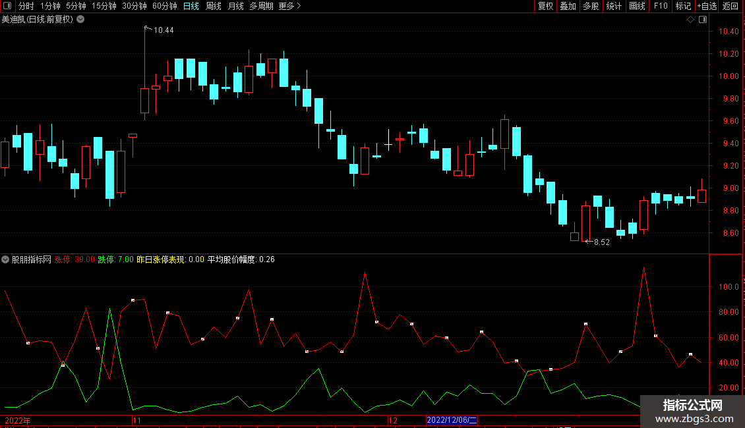
Task: Select the 日线 daily chart tab
Action: point(191,6)
